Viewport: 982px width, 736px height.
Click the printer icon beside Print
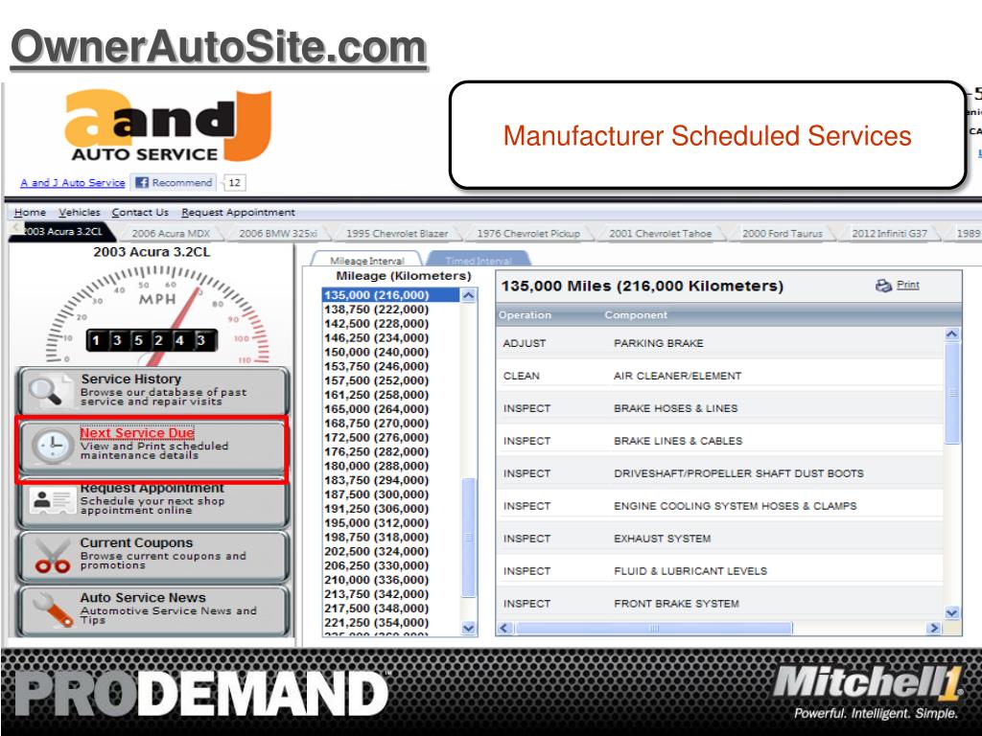click(x=883, y=286)
